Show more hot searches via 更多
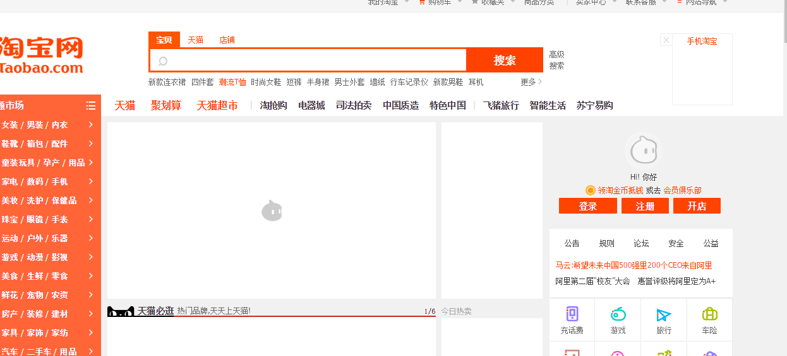Image resolution: width=787 pixels, height=356 pixels. pyautogui.click(x=531, y=82)
